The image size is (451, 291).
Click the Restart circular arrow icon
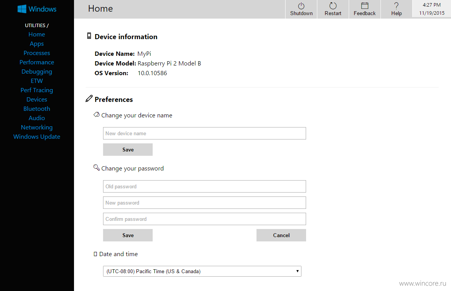[x=333, y=6]
